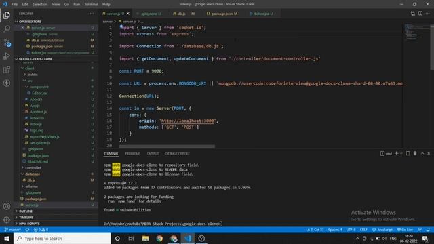This screenshot has width=434, height=244.
Task: Click Spaces: 4 indentation setting
Action: (x=335, y=230)
